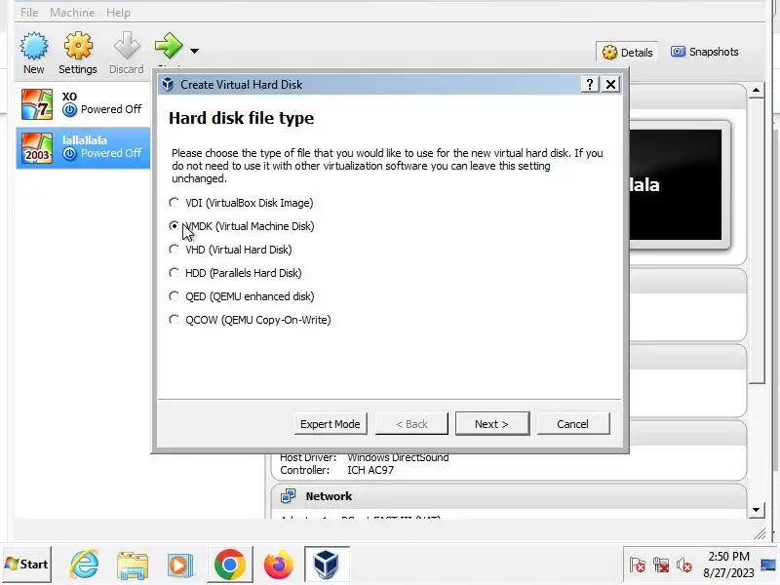Select the lallallala virtual machine entry

coord(83,148)
